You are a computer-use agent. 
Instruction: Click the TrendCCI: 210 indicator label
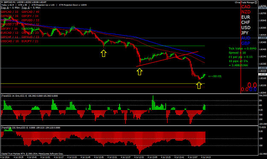(x=31, y=128)
